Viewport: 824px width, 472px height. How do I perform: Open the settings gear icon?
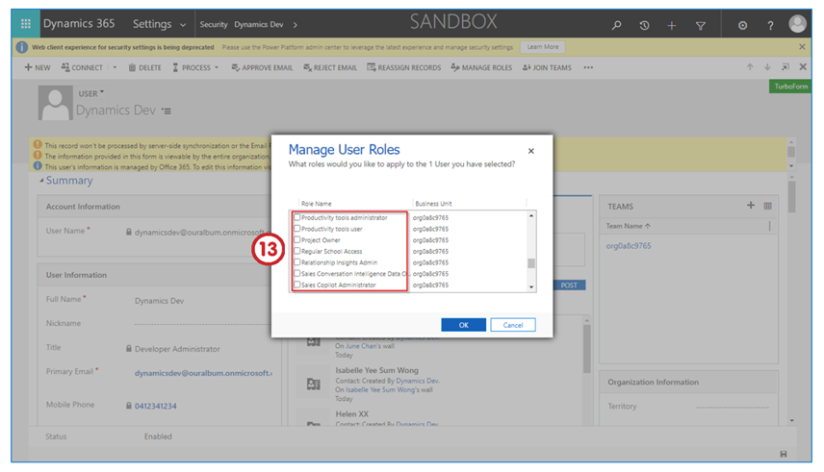tap(742, 25)
